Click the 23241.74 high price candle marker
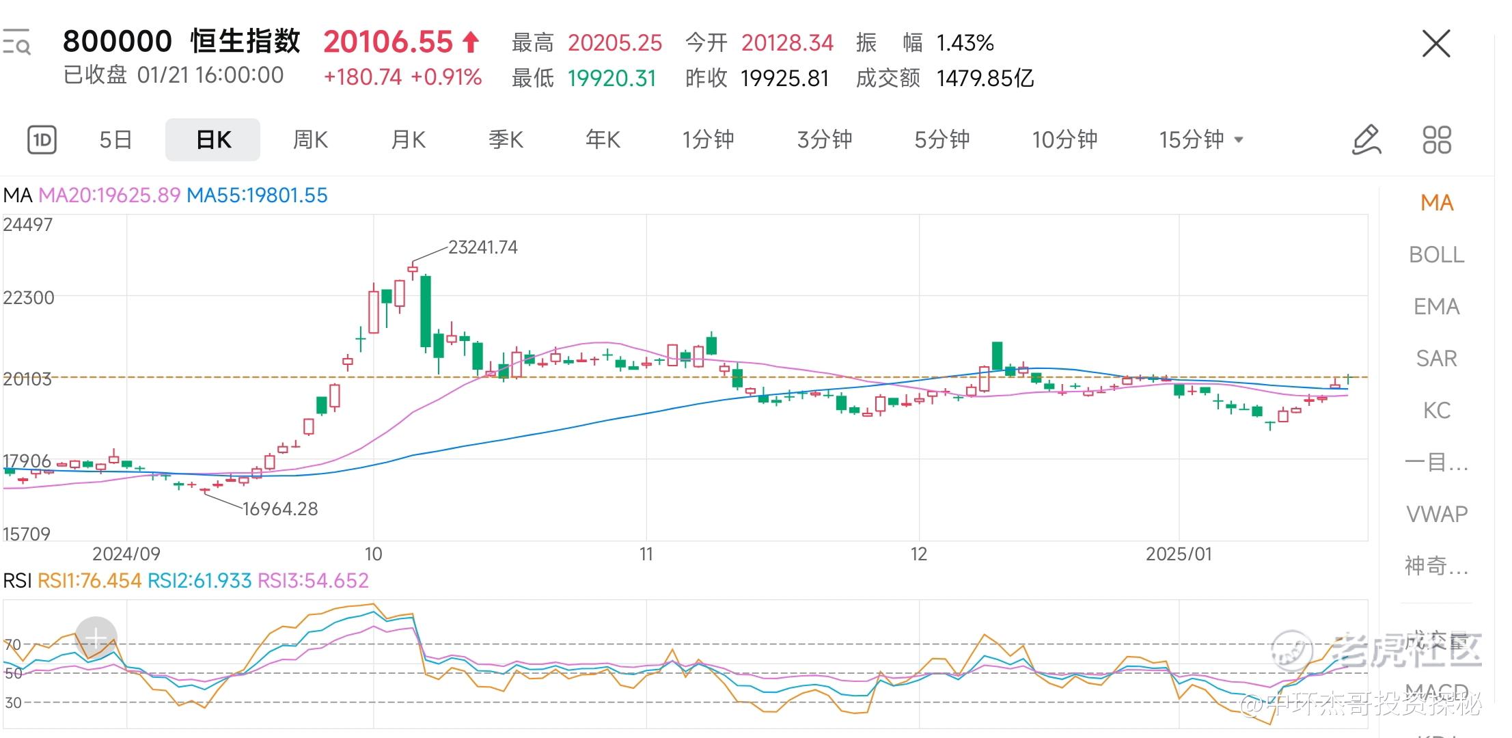Viewport: 1512px width, 738px height. (482, 247)
